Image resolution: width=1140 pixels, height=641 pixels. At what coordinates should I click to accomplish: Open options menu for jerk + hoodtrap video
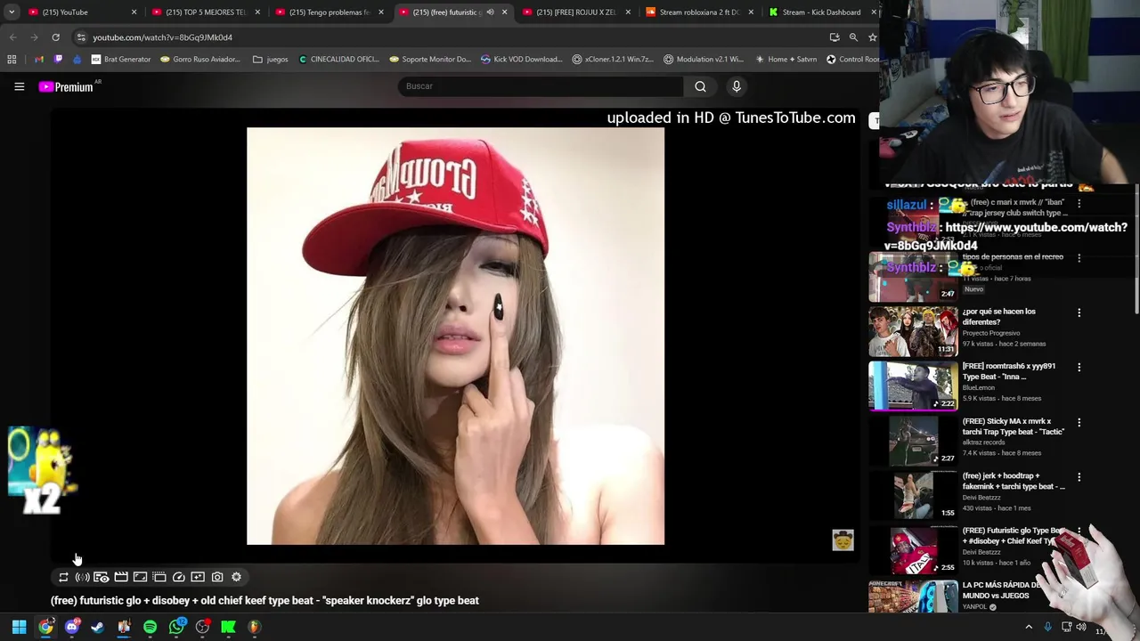point(1079,477)
